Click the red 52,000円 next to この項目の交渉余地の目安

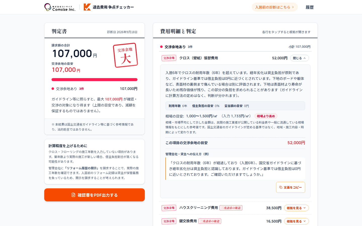(x=296, y=143)
